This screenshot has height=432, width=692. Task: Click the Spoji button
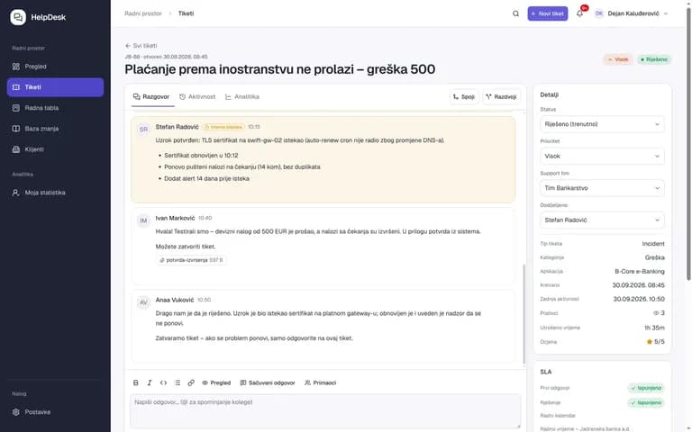pos(464,96)
